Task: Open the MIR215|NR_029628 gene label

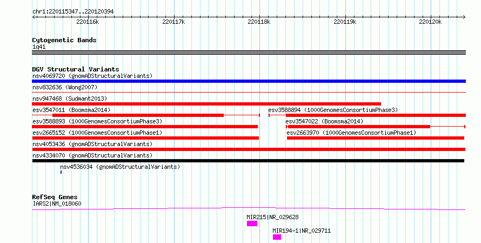Action: pos(272,217)
